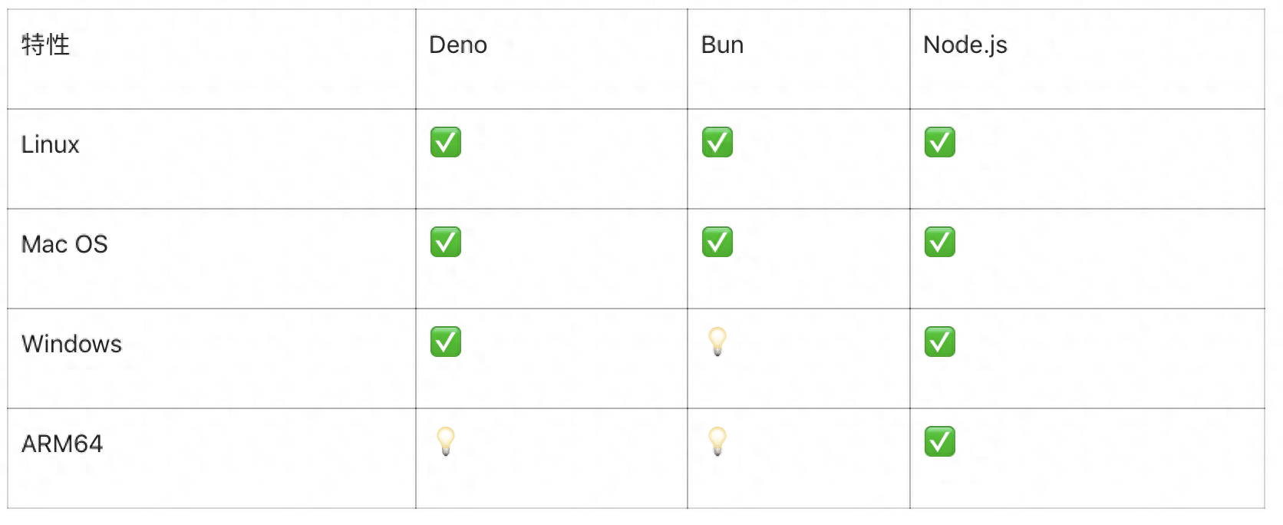
Task: Click the Bun Windows light bulb icon
Action: click(x=717, y=342)
